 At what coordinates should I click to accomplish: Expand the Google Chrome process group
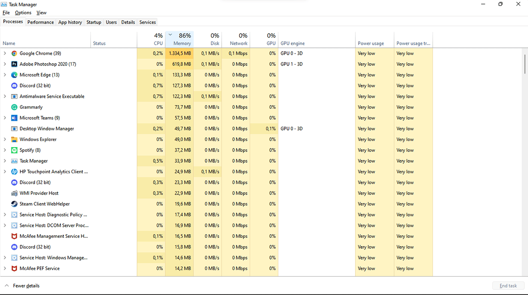pyautogui.click(x=5, y=53)
